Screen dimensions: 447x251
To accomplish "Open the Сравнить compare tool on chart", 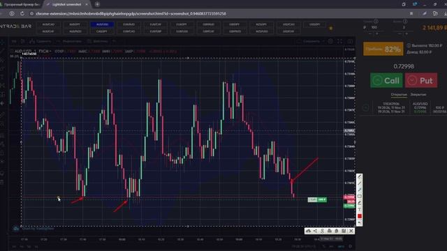I will (41, 41).
